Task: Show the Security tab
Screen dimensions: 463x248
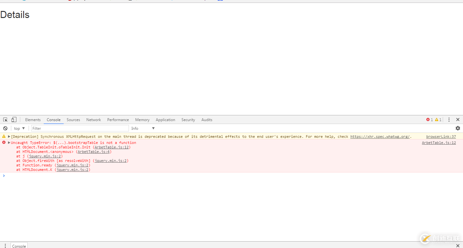Action: [188, 120]
